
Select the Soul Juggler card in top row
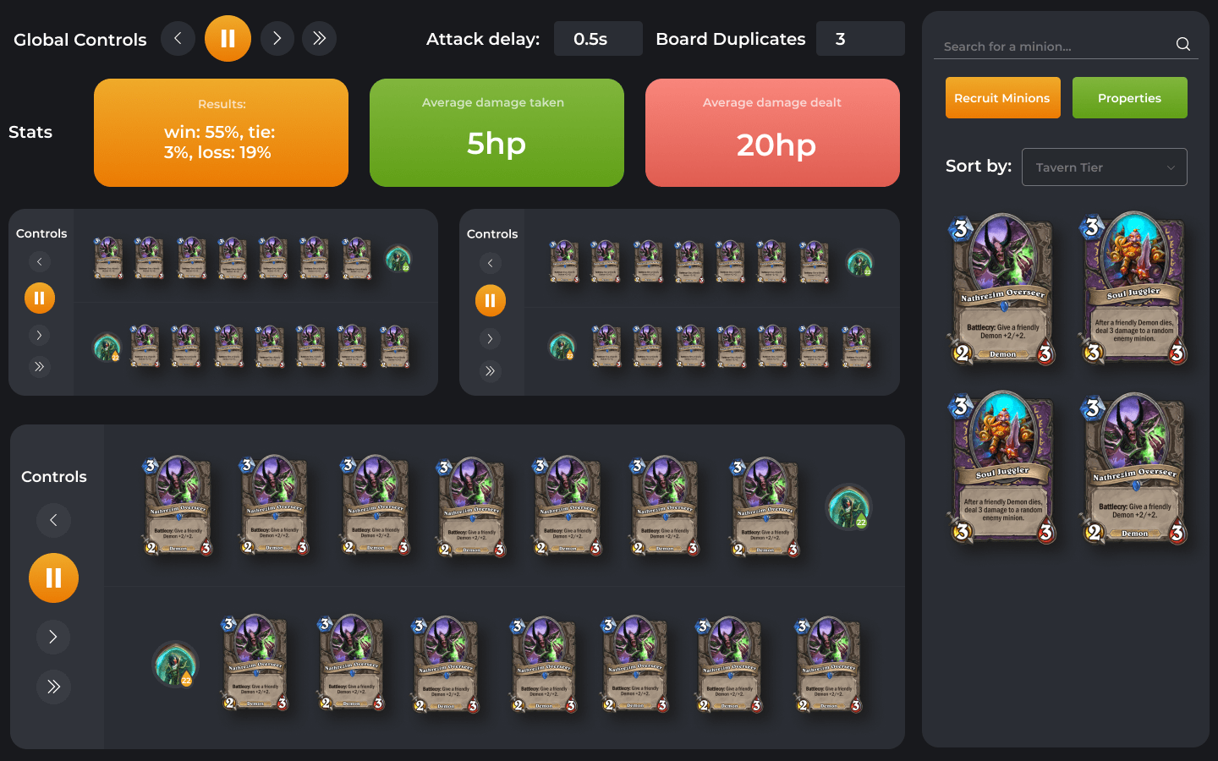1133,289
